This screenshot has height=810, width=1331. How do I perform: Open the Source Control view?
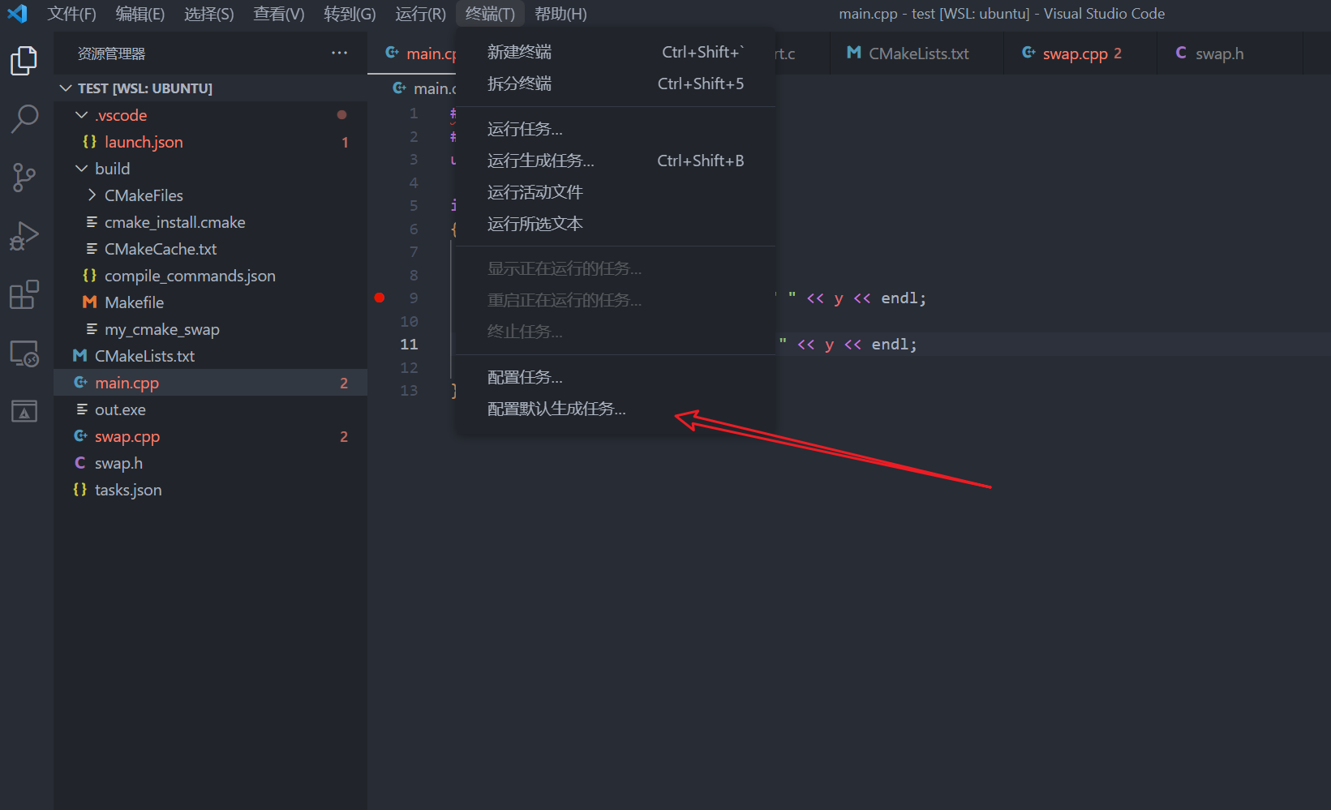pyautogui.click(x=24, y=177)
